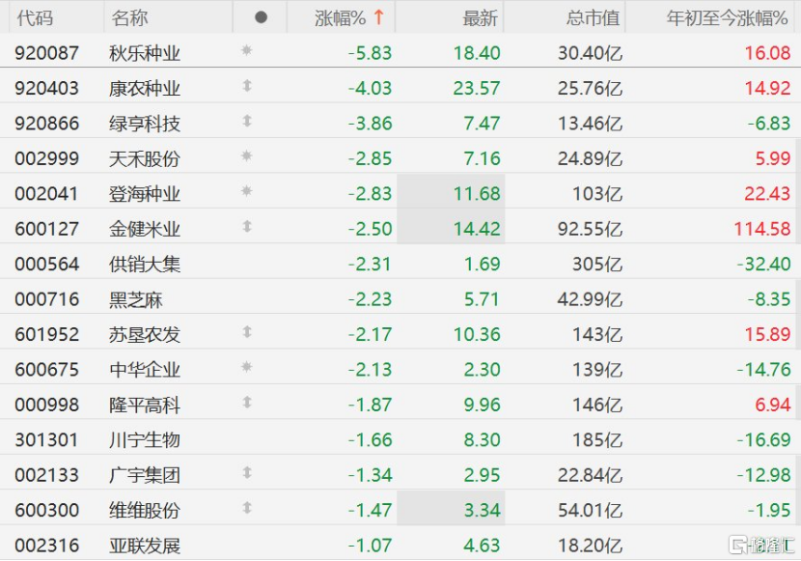
Task: Click market cap 185亿
Action: click(597, 440)
